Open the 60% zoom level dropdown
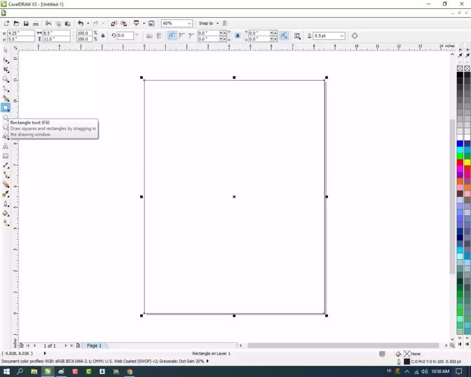471x377 pixels. (x=189, y=23)
